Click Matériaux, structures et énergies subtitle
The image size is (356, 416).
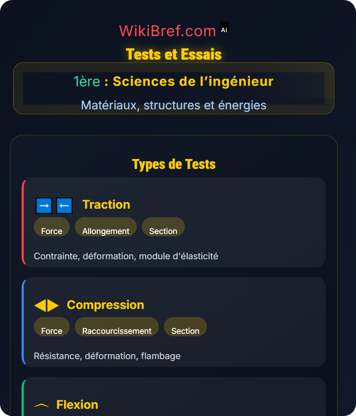[174, 105]
